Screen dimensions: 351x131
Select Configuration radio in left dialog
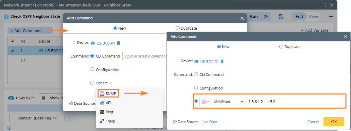92,69
